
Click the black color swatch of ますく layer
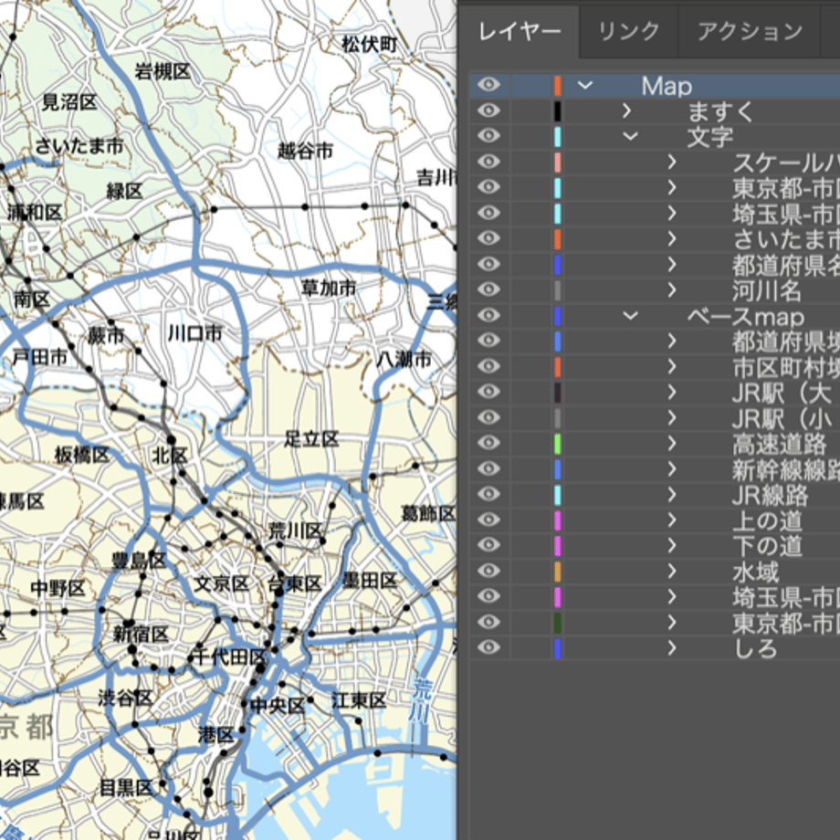[558, 110]
